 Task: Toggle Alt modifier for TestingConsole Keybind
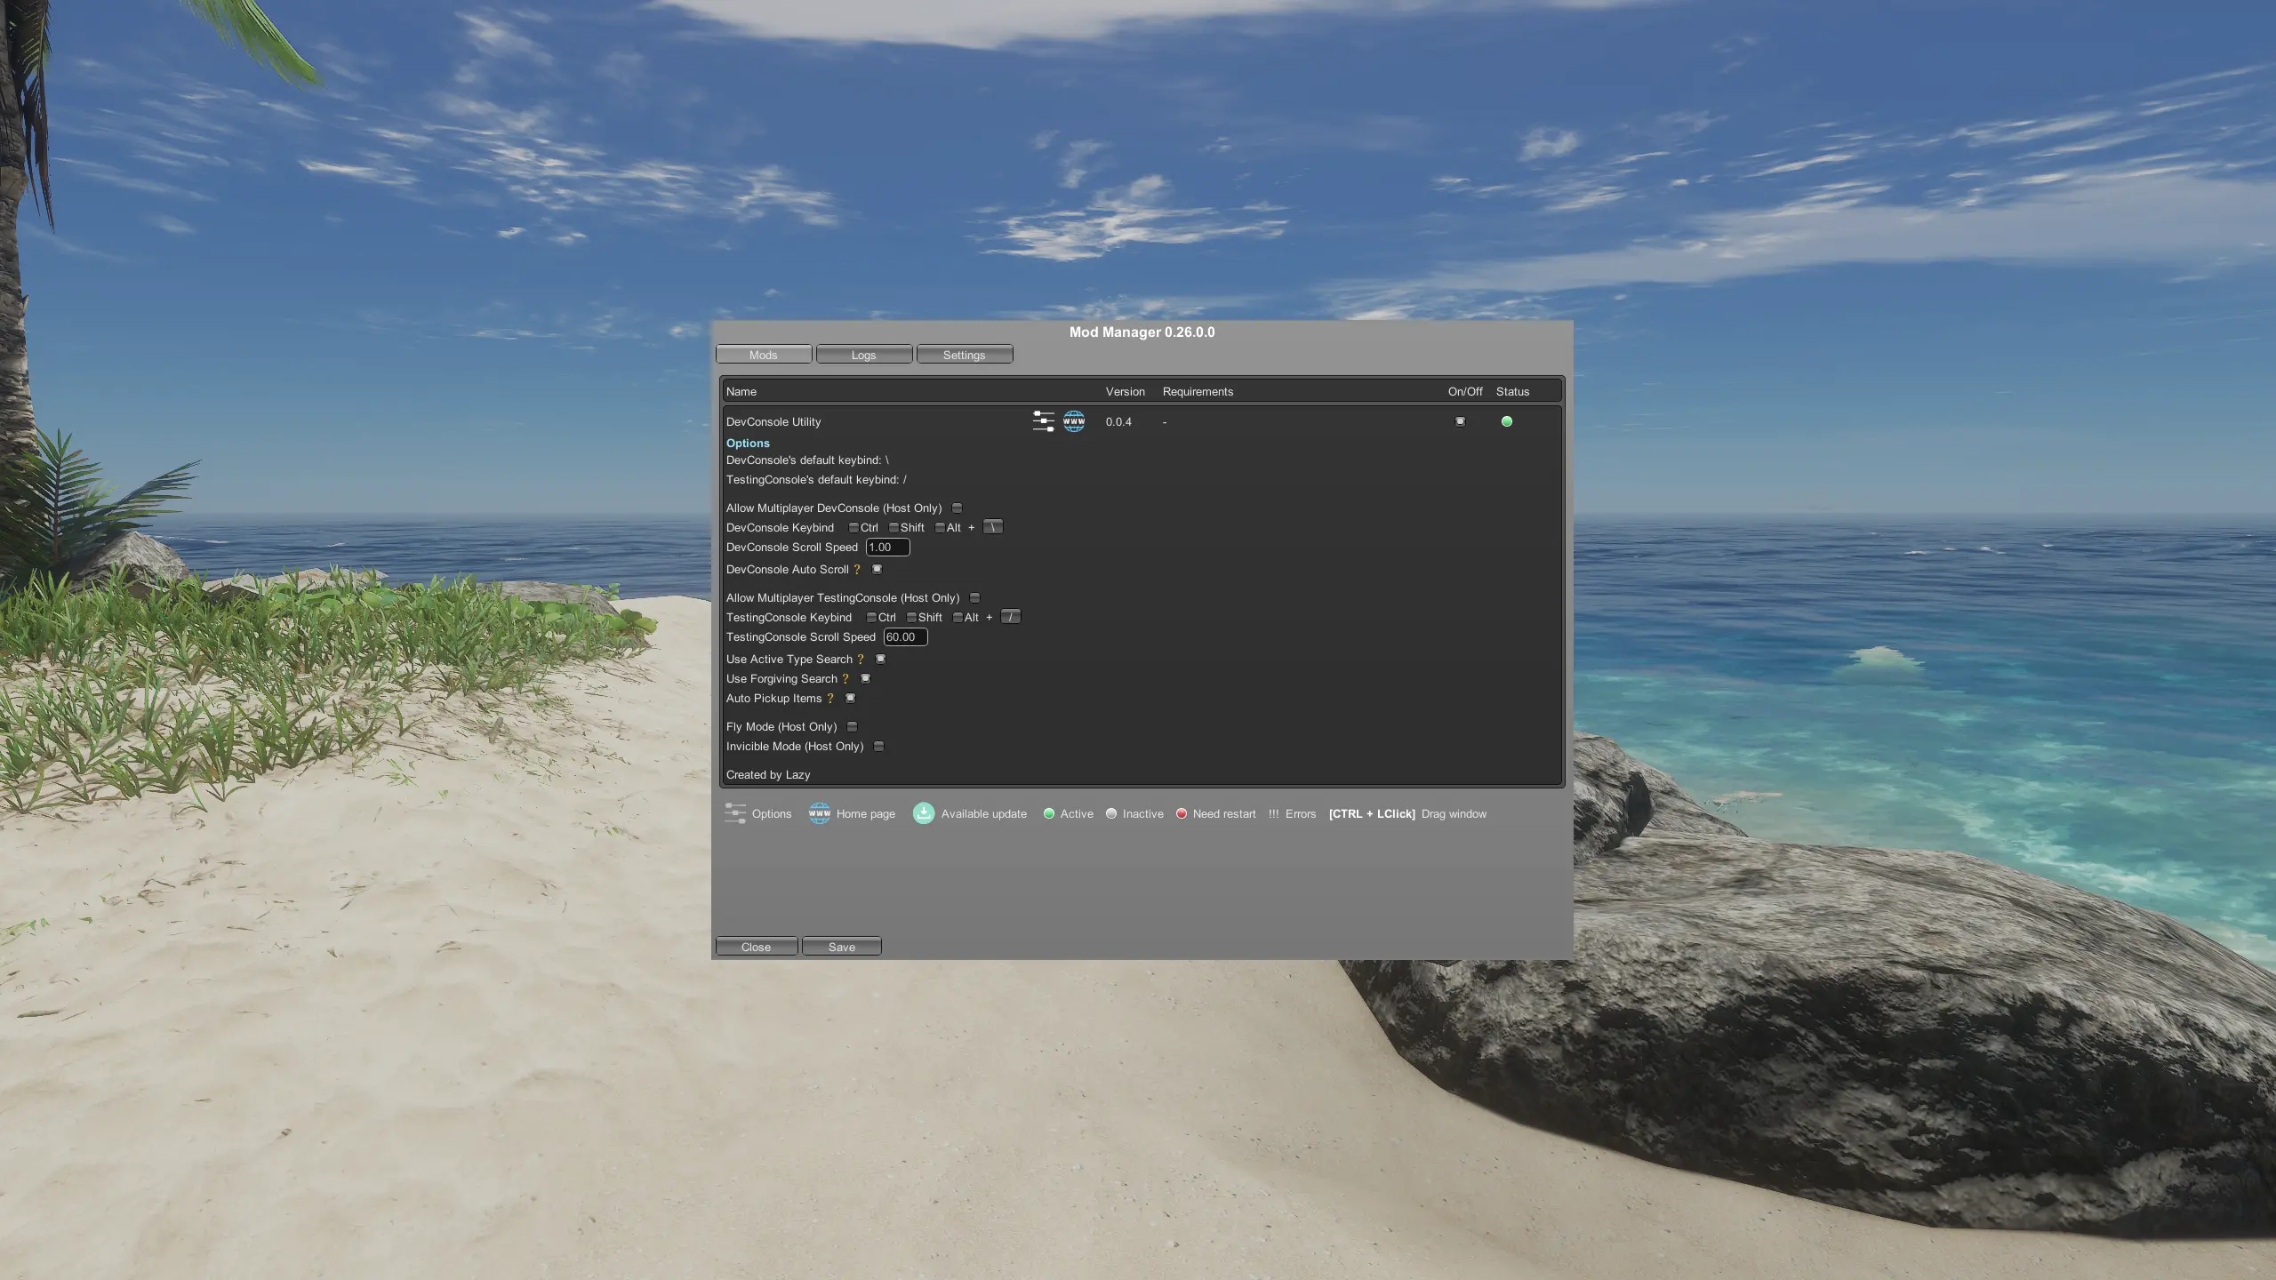pos(958,618)
